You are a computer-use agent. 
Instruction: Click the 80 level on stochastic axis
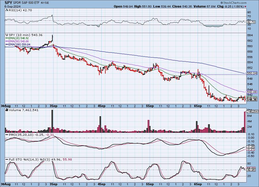point(249,164)
